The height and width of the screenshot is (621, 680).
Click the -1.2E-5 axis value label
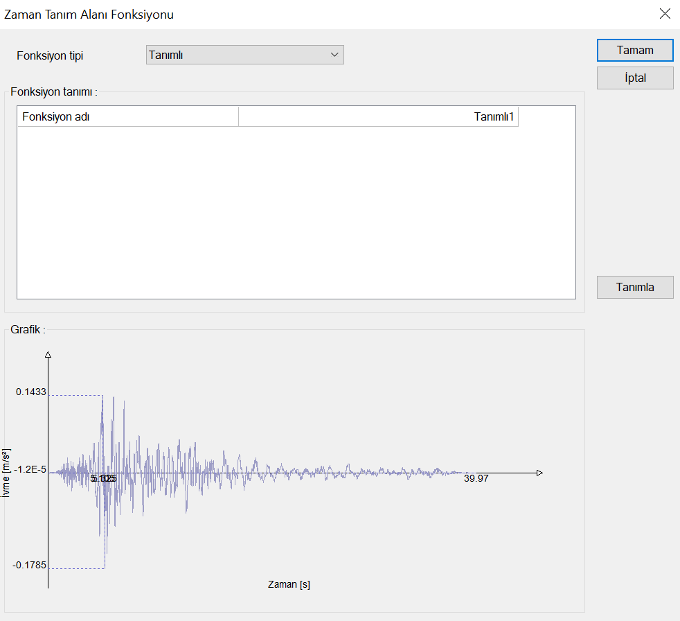[31, 470]
